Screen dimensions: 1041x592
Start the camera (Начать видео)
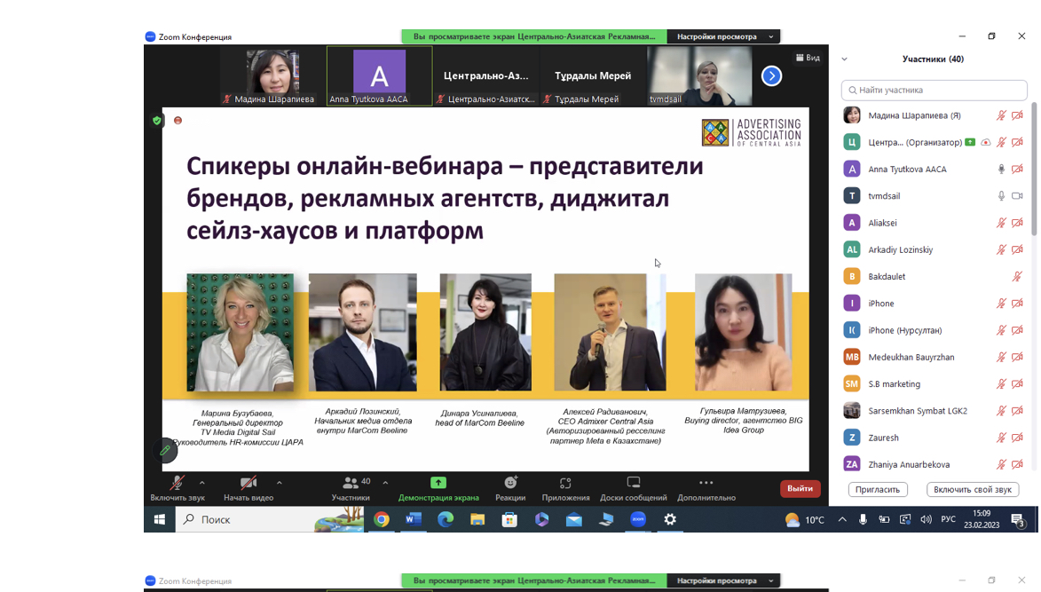248,483
